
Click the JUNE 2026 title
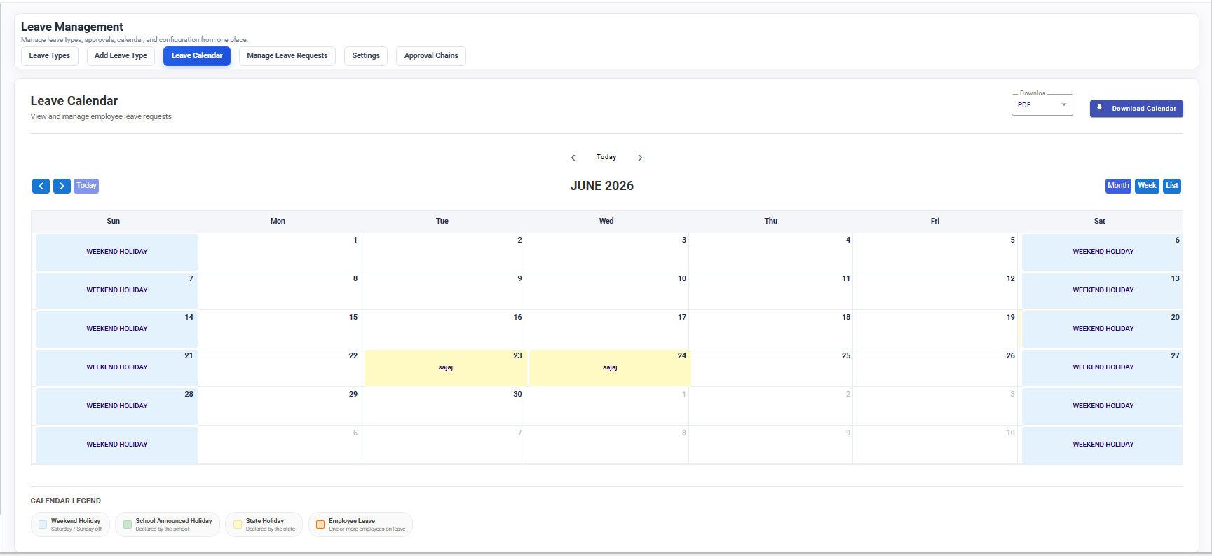click(601, 186)
